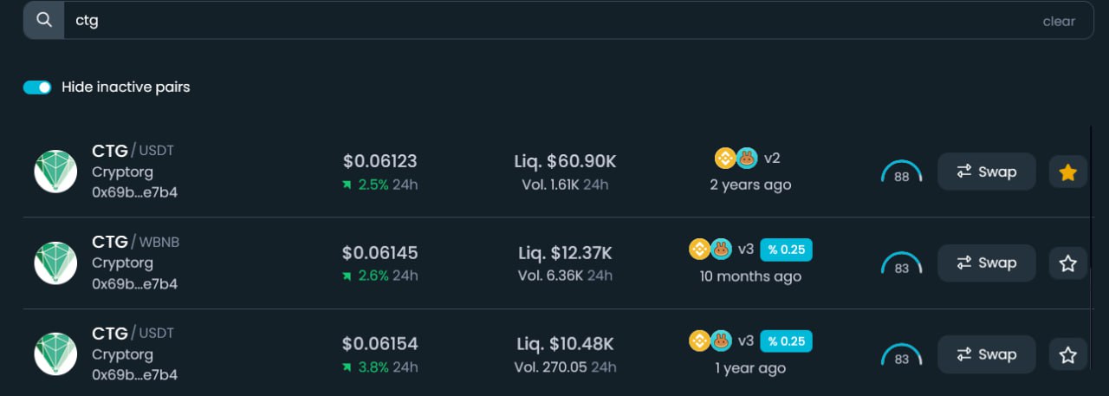Click the PancakeSwap icon on the v2 pair

coord(747,159)
